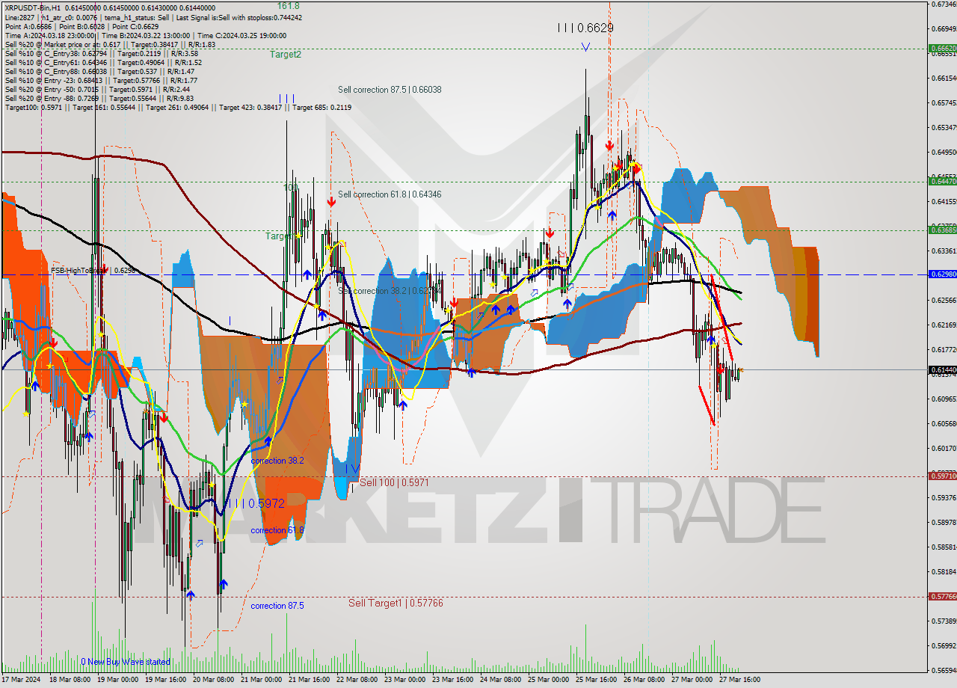
Task: Select the dark 0.62980 price axis tag
Action: pyautogui.click(x=942, y=274)
